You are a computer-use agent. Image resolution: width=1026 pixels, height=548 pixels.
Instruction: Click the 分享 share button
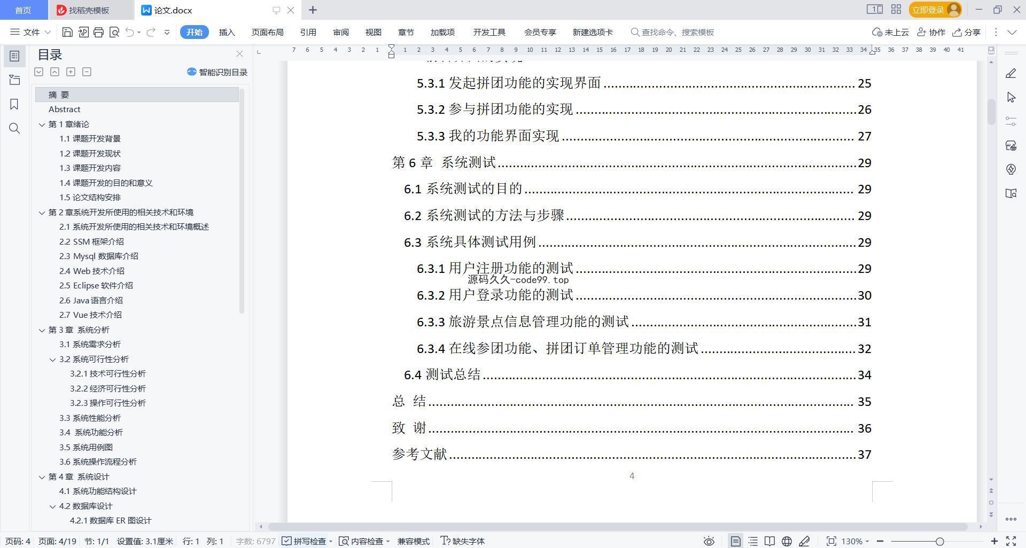pyautogui.click(x=967, y=32)
